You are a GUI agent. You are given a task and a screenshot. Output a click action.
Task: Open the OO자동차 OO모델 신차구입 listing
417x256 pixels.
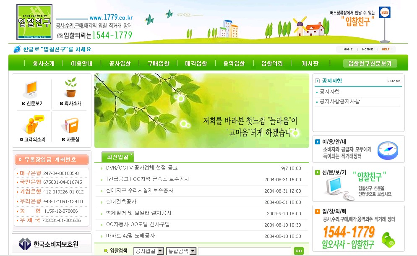coord(138,225)
